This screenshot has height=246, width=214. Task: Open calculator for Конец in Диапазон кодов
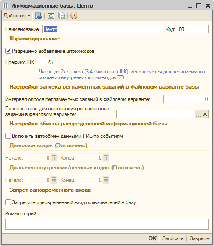point(106,157)
